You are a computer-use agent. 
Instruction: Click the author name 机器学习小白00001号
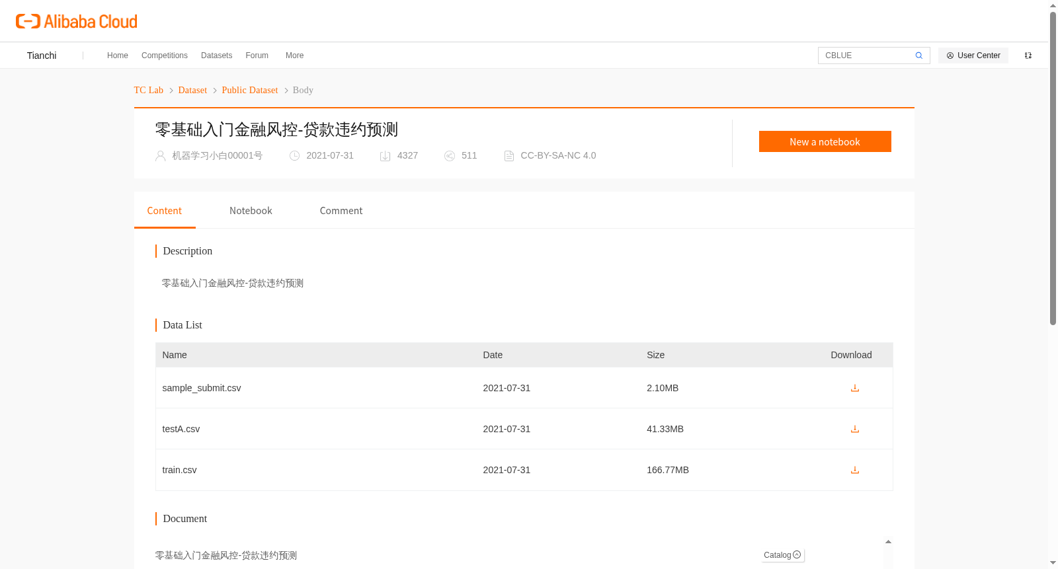(218, 155)
